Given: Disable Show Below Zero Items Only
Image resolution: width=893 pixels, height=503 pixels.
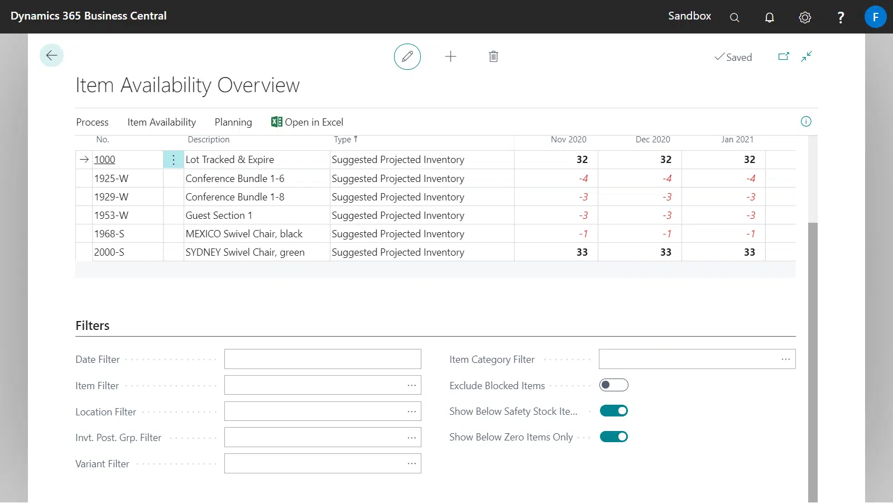Looking at the screenshot, I should tap(613, 437).
